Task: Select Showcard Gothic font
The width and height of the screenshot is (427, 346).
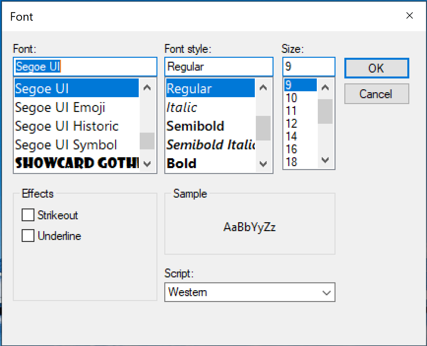Action: pyautogui.click(x=76, y=163)
